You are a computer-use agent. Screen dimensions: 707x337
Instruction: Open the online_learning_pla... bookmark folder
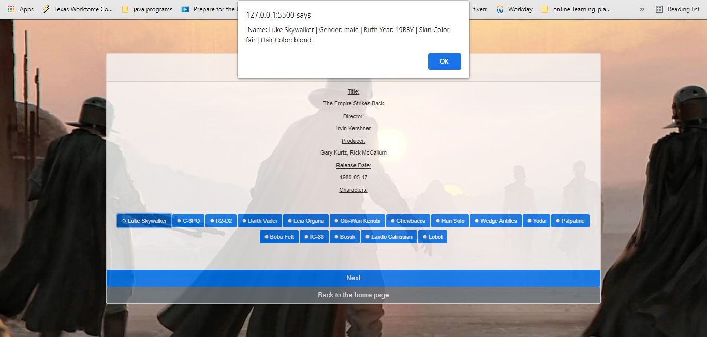click(x=576, y=9)
